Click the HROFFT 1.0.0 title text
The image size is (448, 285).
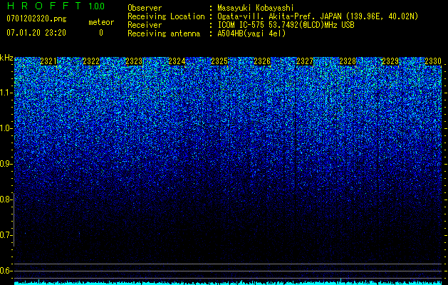tap(56, 6)
